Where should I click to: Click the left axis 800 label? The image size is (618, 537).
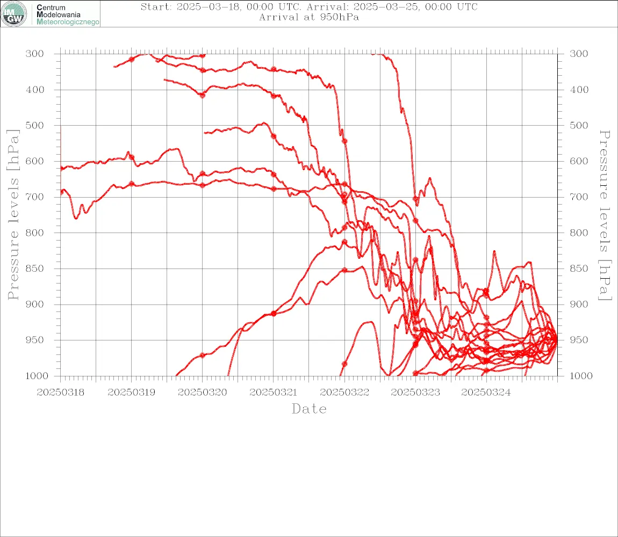pyautogui.click(x=35, y=233)
